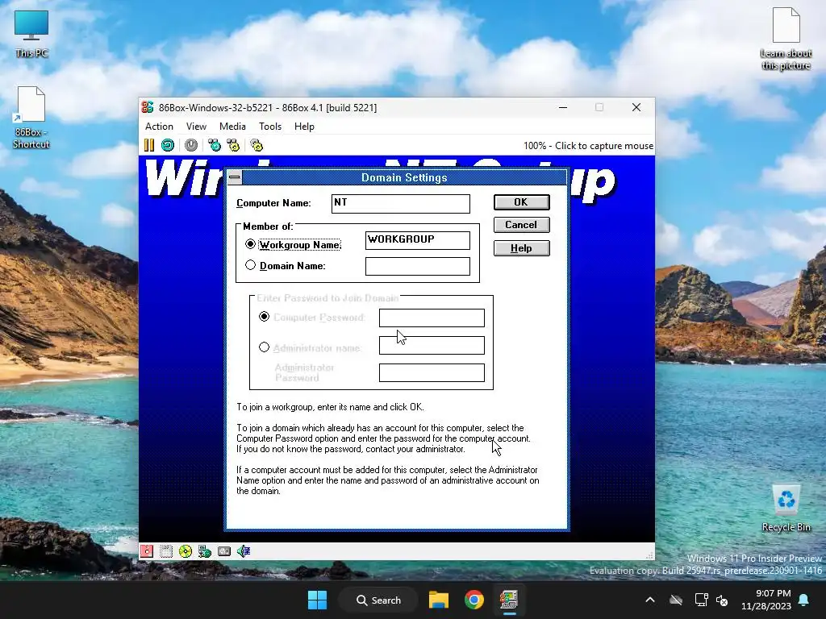Click the empty Domain Name field
The width and height of the screenshot is (826, 619).
[418, 266]
